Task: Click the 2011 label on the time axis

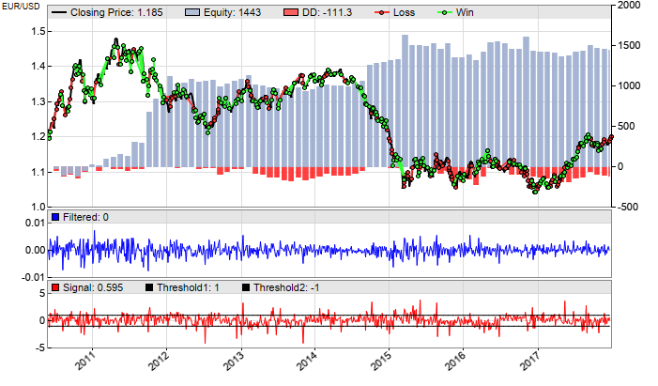Action: pyautogui.click(x=86, y=363)
